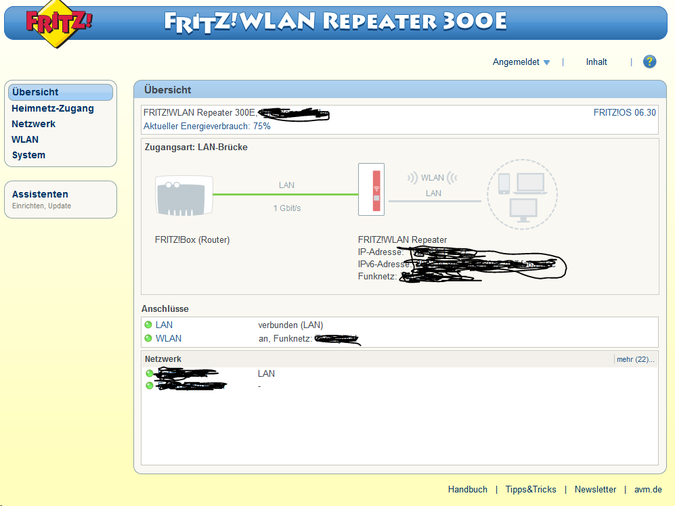
Task: Click mehr (22)... in the Netzwerk section
Action: [635, 359]
